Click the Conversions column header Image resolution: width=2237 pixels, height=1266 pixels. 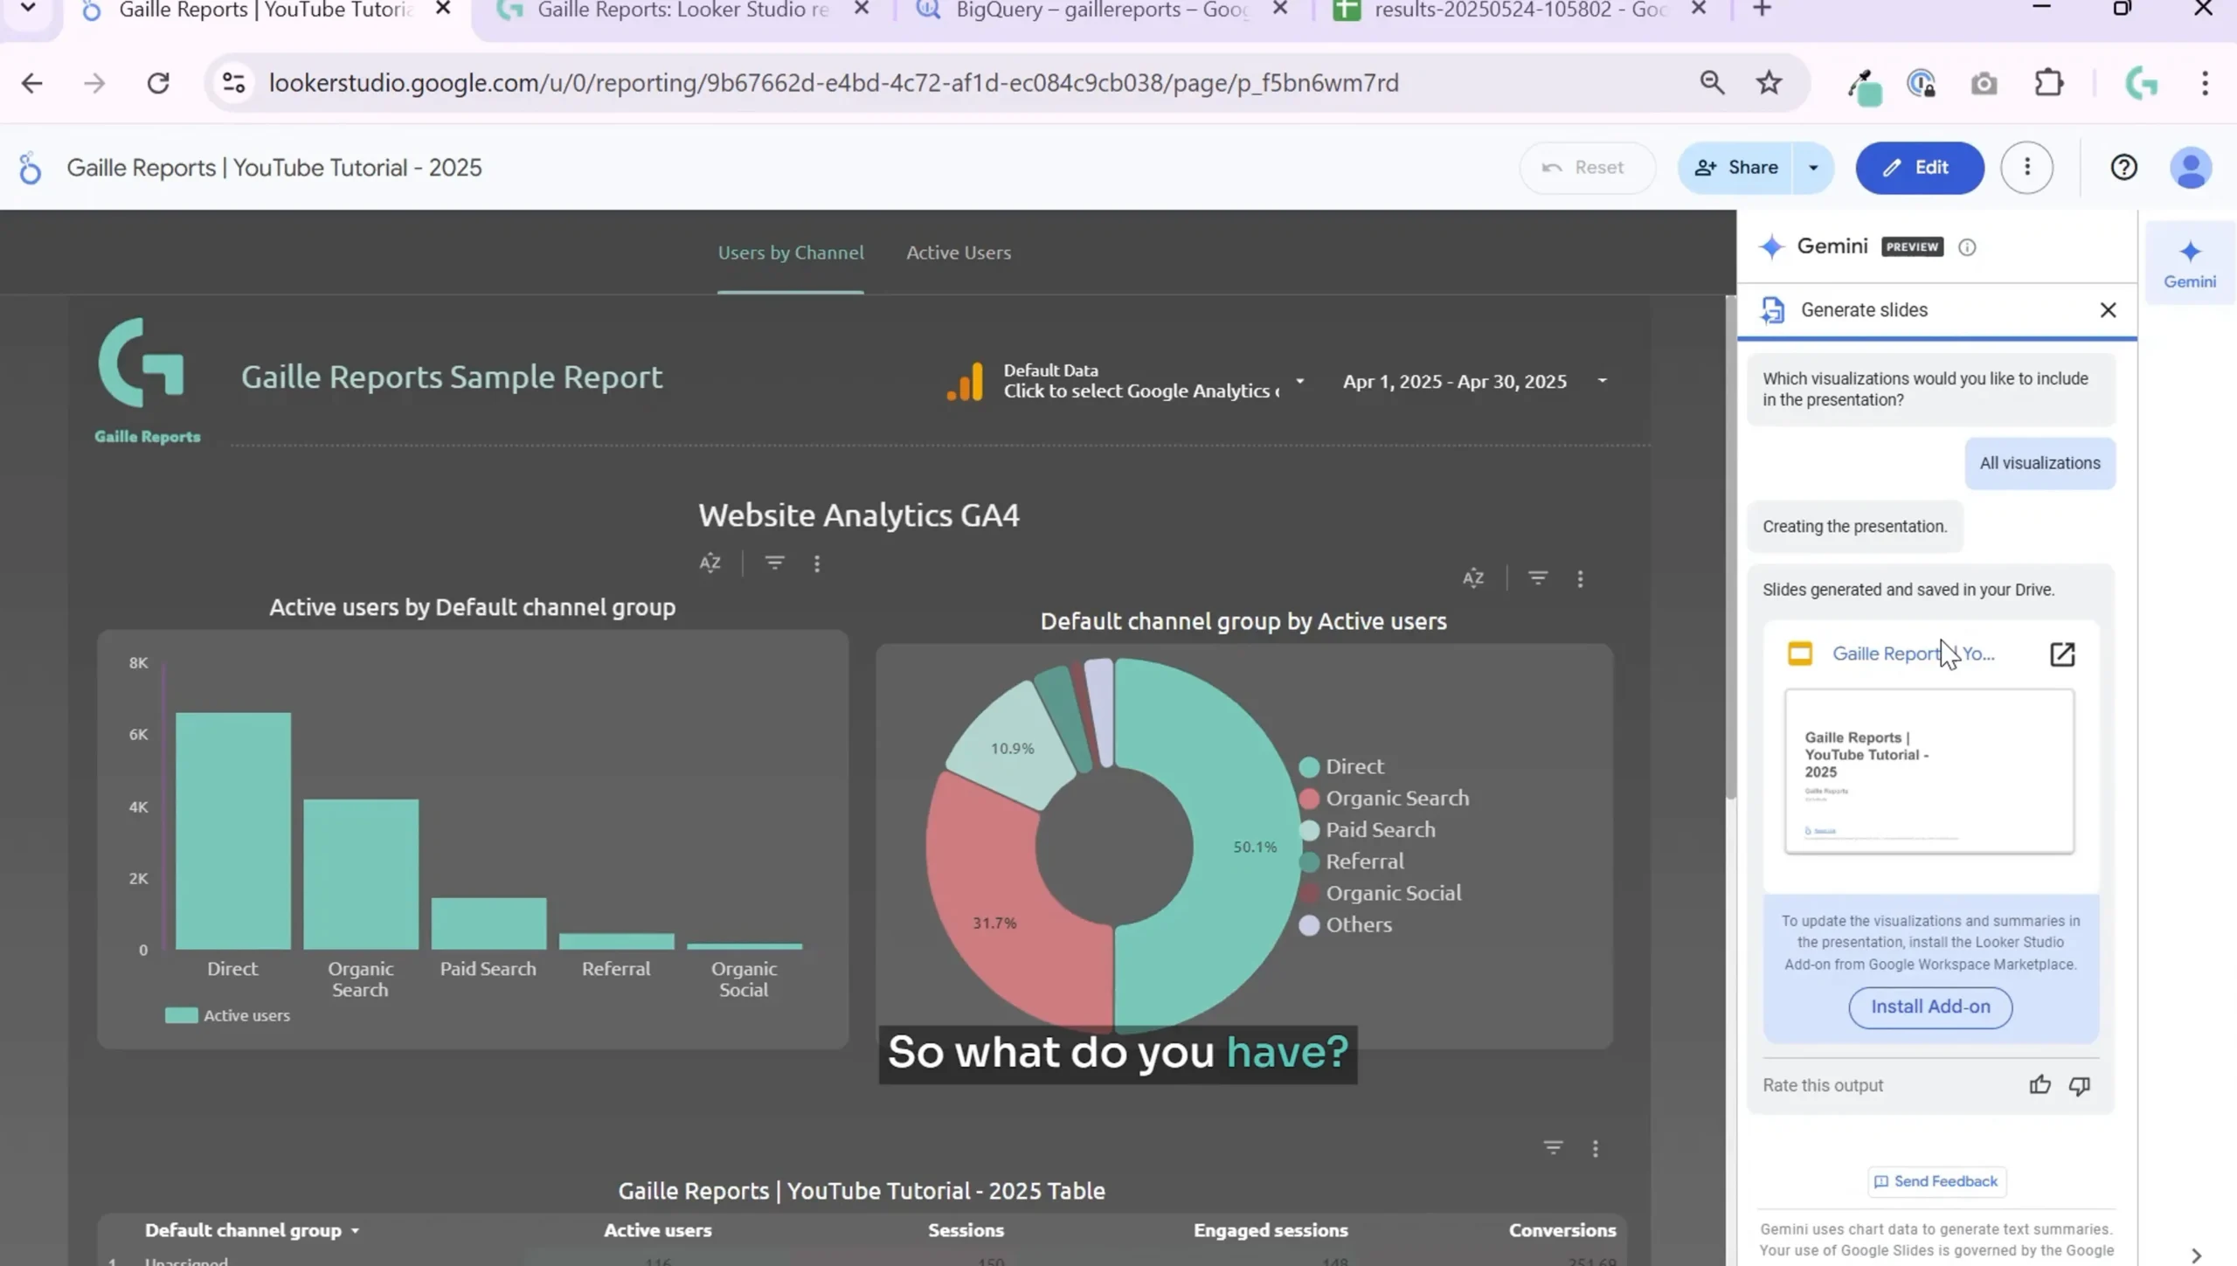click(x=1562, y=1230)
